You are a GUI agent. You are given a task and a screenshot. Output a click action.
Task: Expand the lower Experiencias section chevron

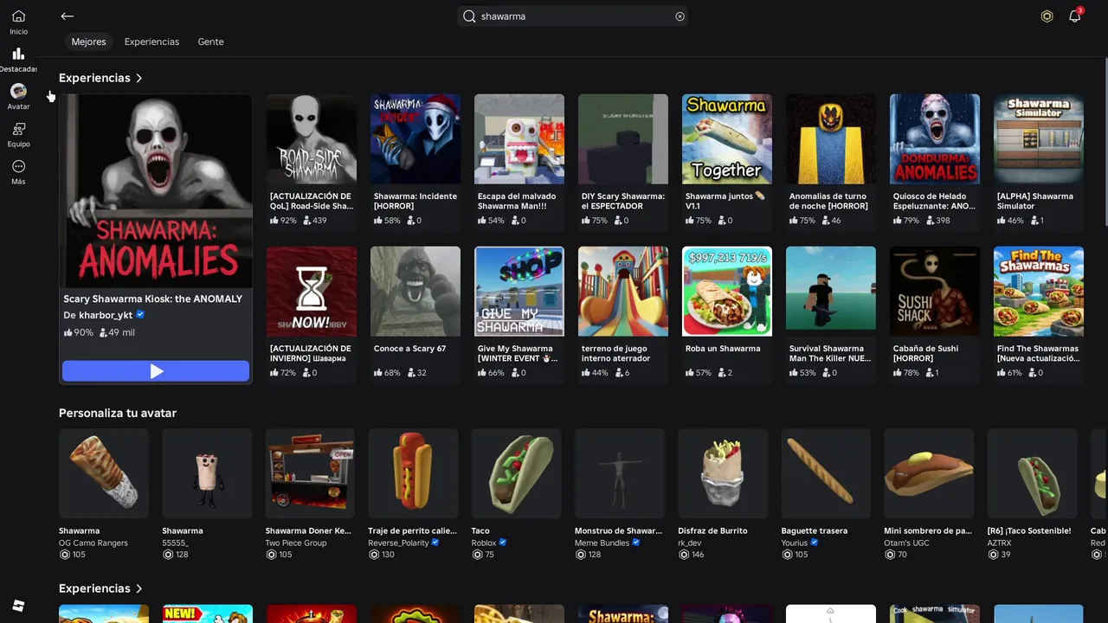138,588
